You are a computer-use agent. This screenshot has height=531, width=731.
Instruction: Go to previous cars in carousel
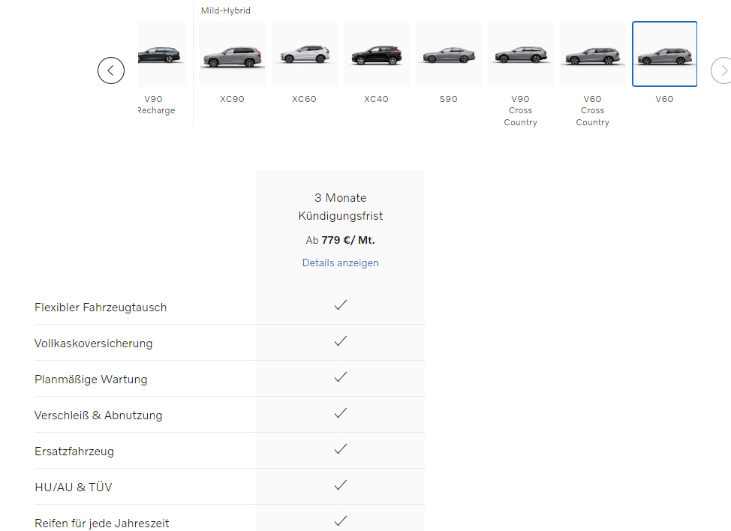pos(111,70)
